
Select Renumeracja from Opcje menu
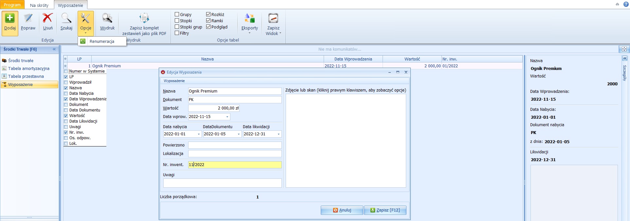102,42
